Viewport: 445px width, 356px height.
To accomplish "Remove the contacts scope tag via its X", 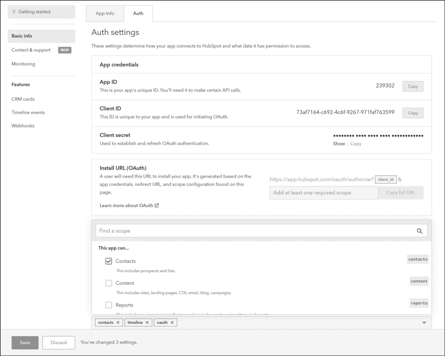I will coord(118,322).
